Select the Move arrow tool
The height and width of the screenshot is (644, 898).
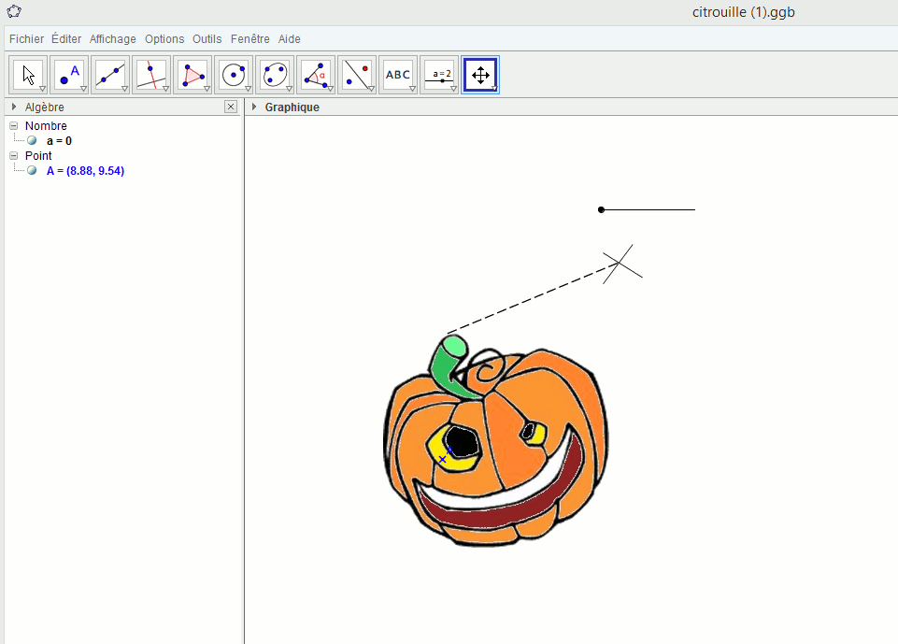(x=28, y=75)
